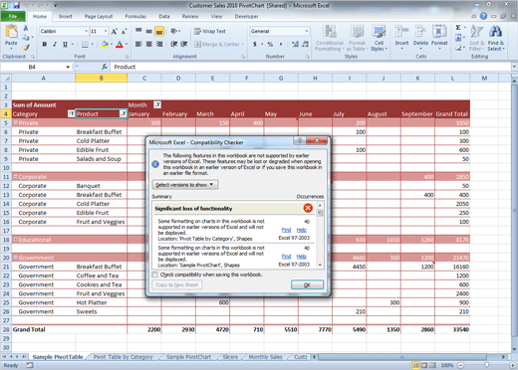Click the Increase Decimal icon

click(295, 44)
